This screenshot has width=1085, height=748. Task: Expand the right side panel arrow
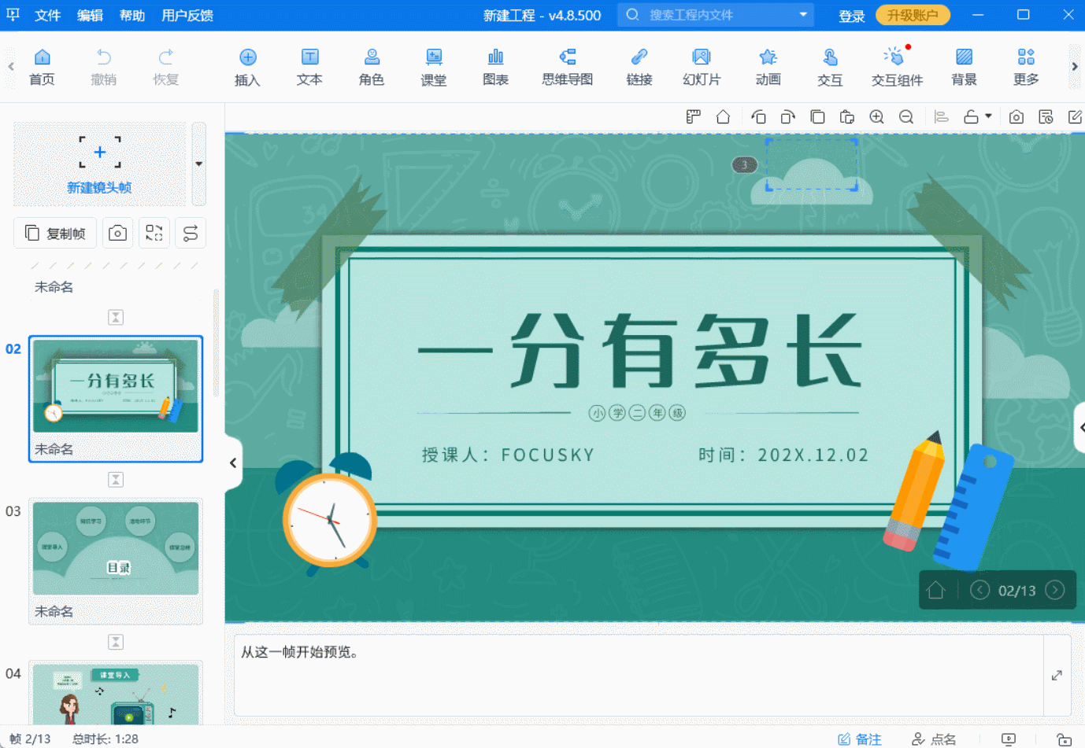[1081, 427]
